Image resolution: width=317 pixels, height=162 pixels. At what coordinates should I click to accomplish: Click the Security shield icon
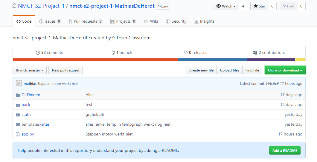(168, 21)
